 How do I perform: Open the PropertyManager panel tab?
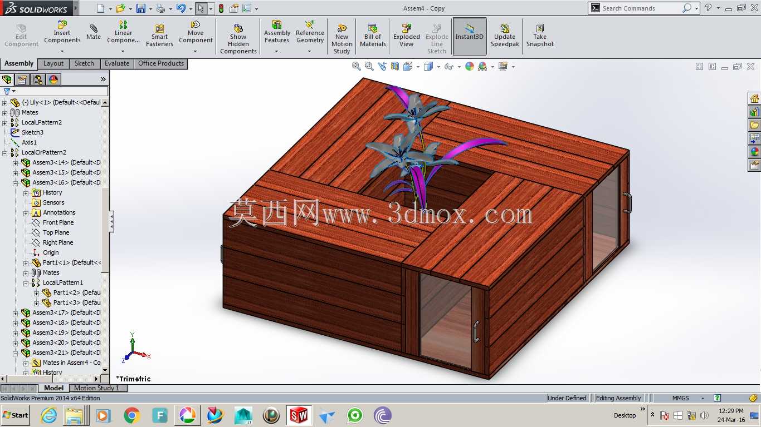(x=22, y=79)
